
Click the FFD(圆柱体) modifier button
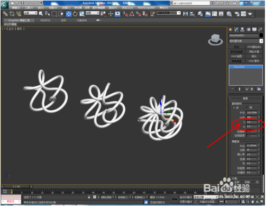(x=254, y=47)
